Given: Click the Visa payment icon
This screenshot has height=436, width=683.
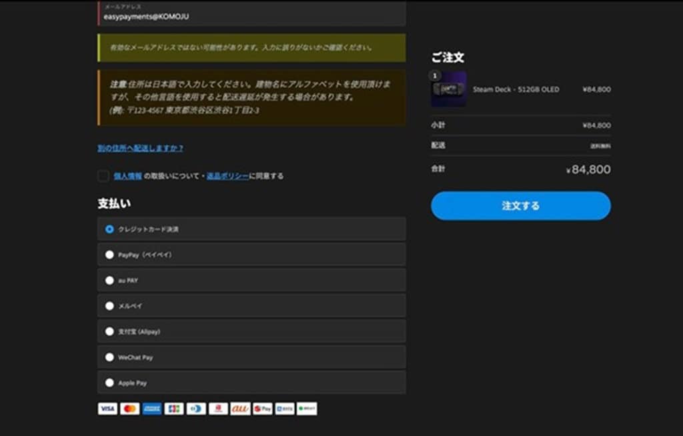Looking at the screenshot, I should [x=107, y=409].
